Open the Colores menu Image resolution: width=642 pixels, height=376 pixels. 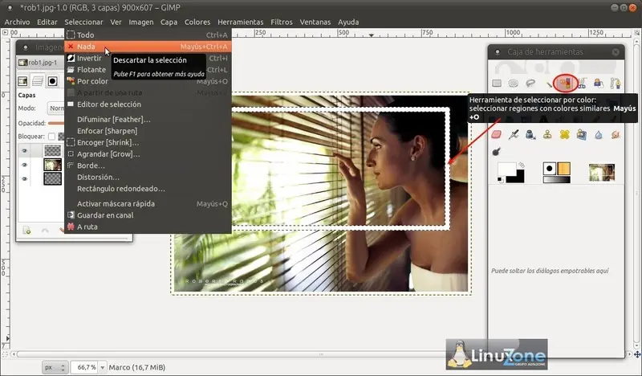(197, 22)
